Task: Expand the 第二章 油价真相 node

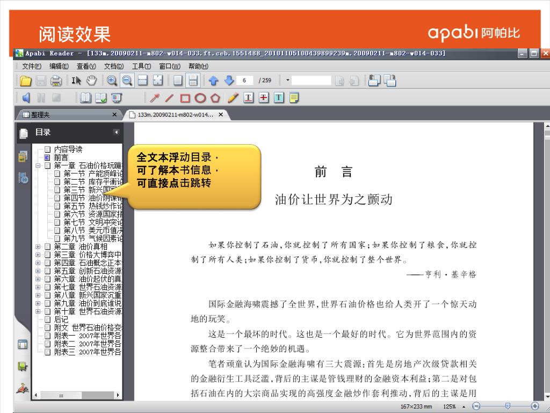Action: pyautogui.click(x=38, y=246)
